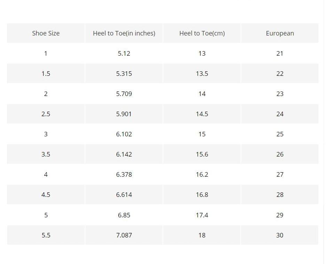Click the 15.6 cm cell
The height and width of the screenshot is (264, 330).
(x=202, y=154)
